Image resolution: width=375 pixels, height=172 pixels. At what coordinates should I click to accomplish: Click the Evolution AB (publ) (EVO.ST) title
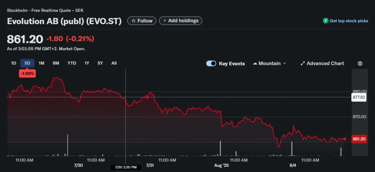64,21
